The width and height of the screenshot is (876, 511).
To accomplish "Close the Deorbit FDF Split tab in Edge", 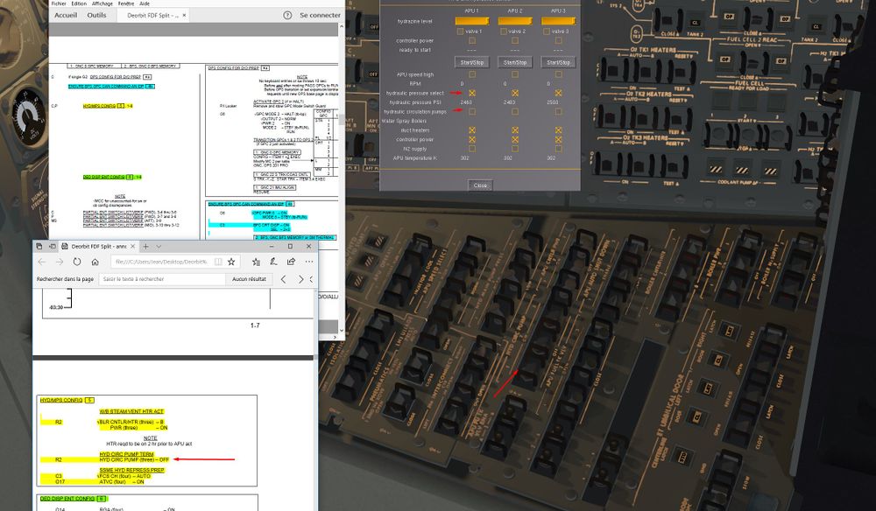I will point(132,246).
